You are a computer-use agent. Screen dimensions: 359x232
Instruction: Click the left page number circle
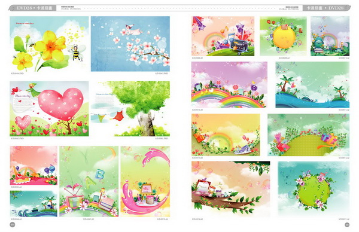pyautogui.click(x=13, y=225)
